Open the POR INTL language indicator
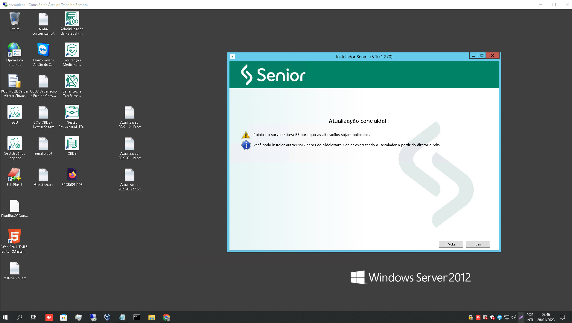The image size is (572, 323). click(530, 317)
